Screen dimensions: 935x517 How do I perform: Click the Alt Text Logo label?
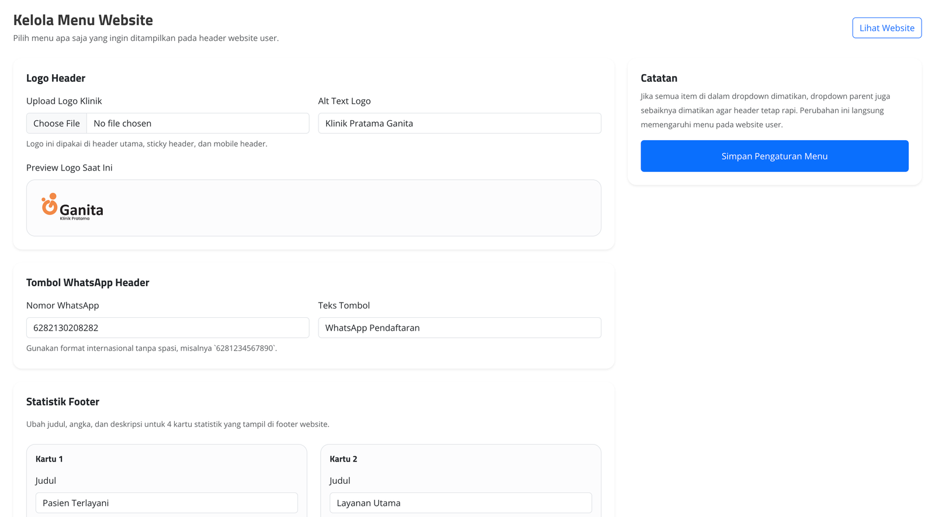tap(344, 101)
